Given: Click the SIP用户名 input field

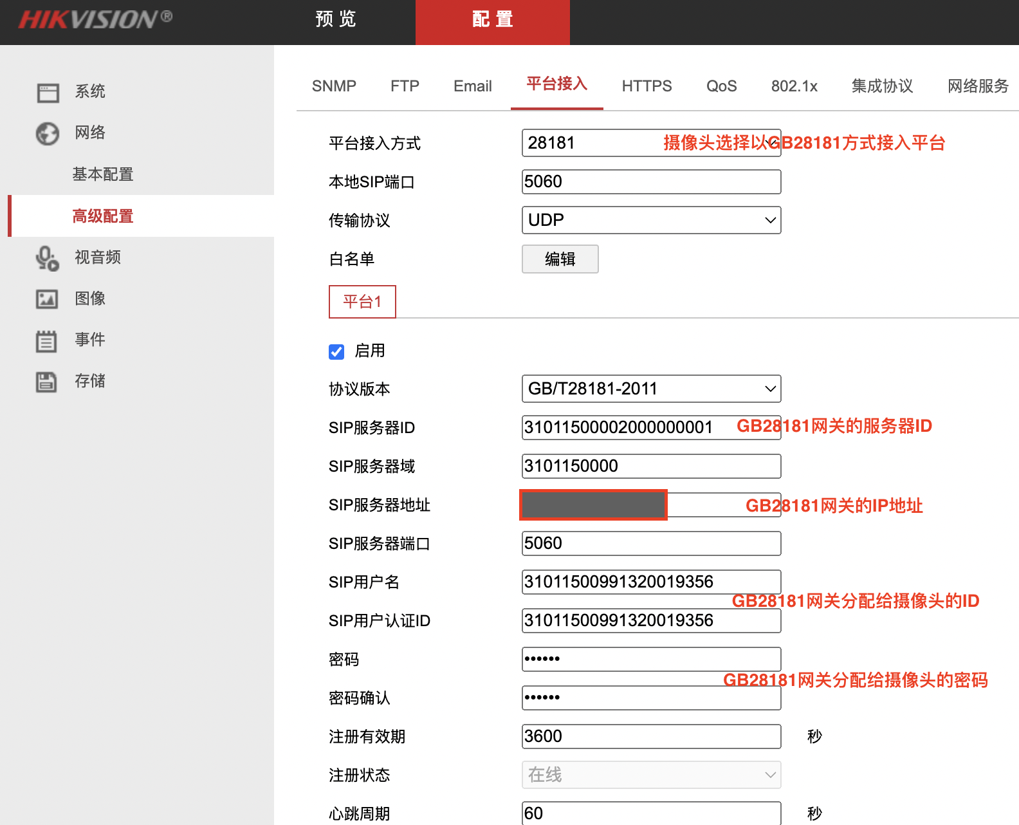Looking at the screenshot, I should [x=651, y=582].
